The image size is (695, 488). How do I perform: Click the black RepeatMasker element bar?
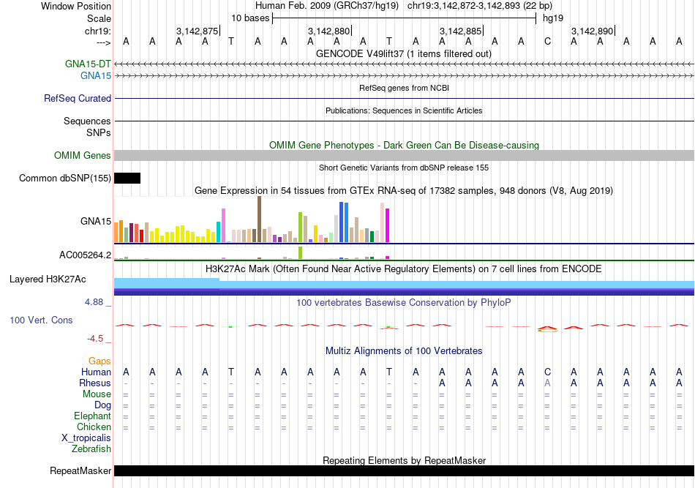404,470
